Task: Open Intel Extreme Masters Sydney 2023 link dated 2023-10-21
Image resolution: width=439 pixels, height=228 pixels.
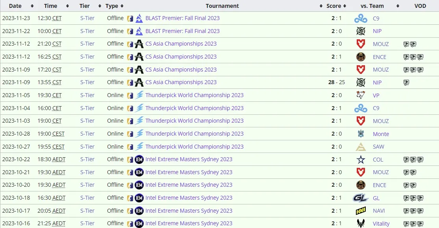Action: point(189,172)
